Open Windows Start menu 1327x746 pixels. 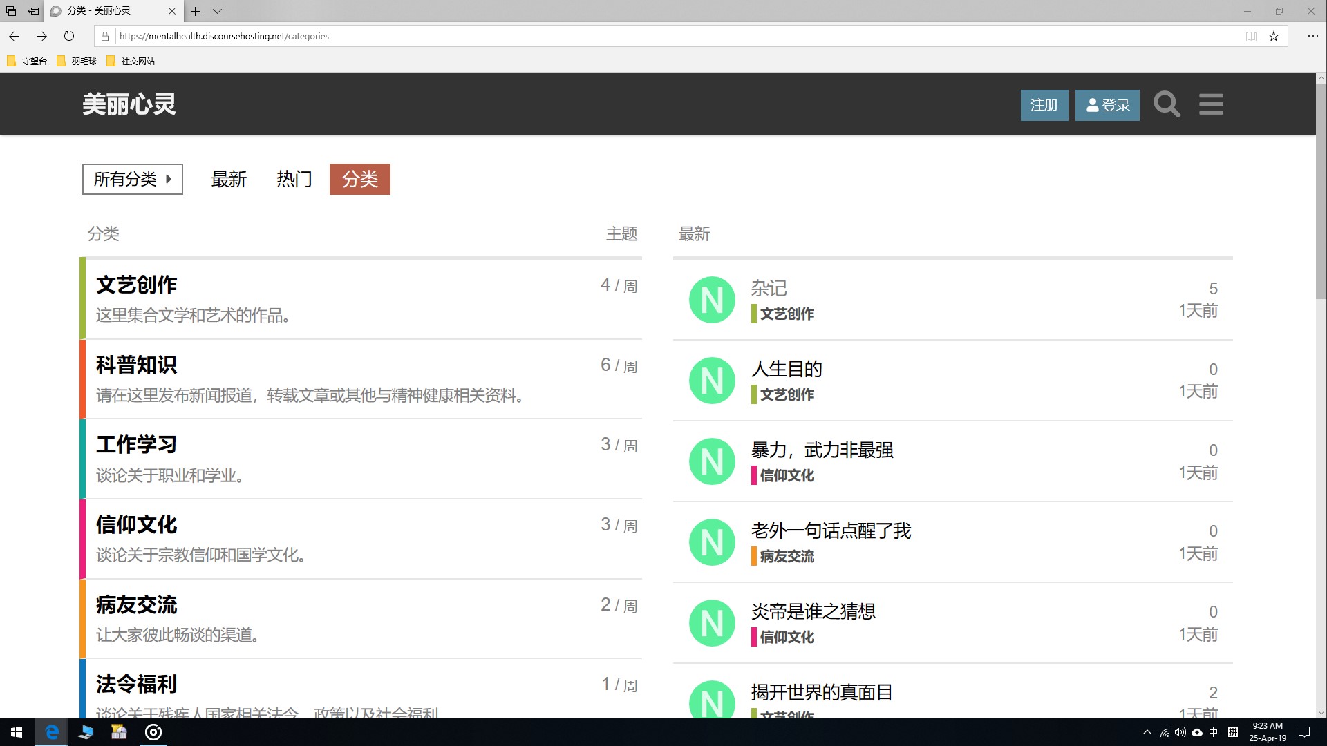(17, 732)
